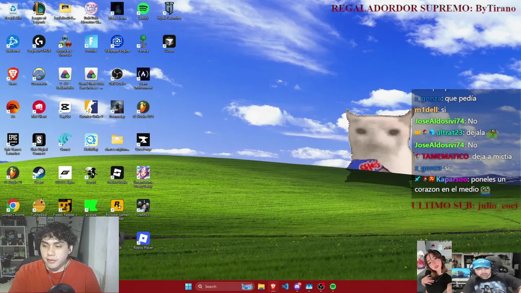Viewport: 521px width, 293px height.
Task: Launch Roblox Player from desktop
Action: 143,241
